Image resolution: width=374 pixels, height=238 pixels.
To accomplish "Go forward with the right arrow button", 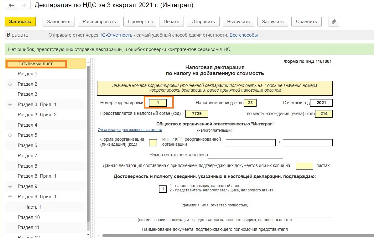I will tap(24, 5).
